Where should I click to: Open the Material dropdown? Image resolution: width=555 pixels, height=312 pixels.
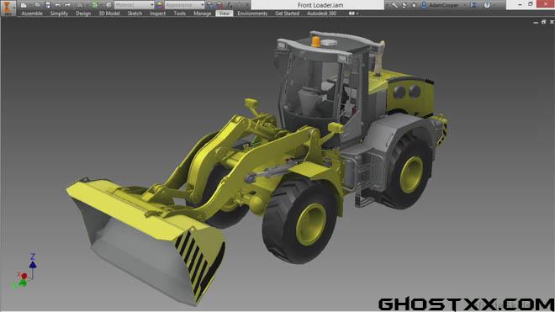coord(134,5)
